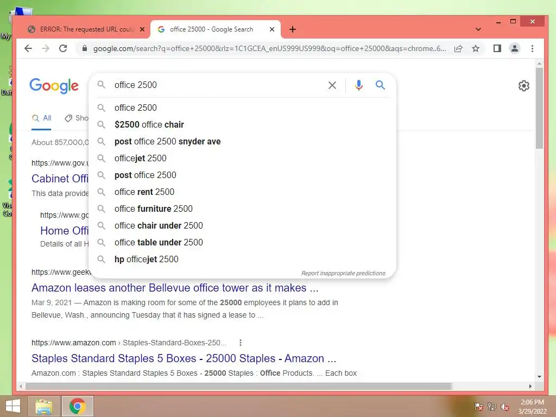
Task: Choose suggestion 'hp officejet 2500'
Action: 242,259
